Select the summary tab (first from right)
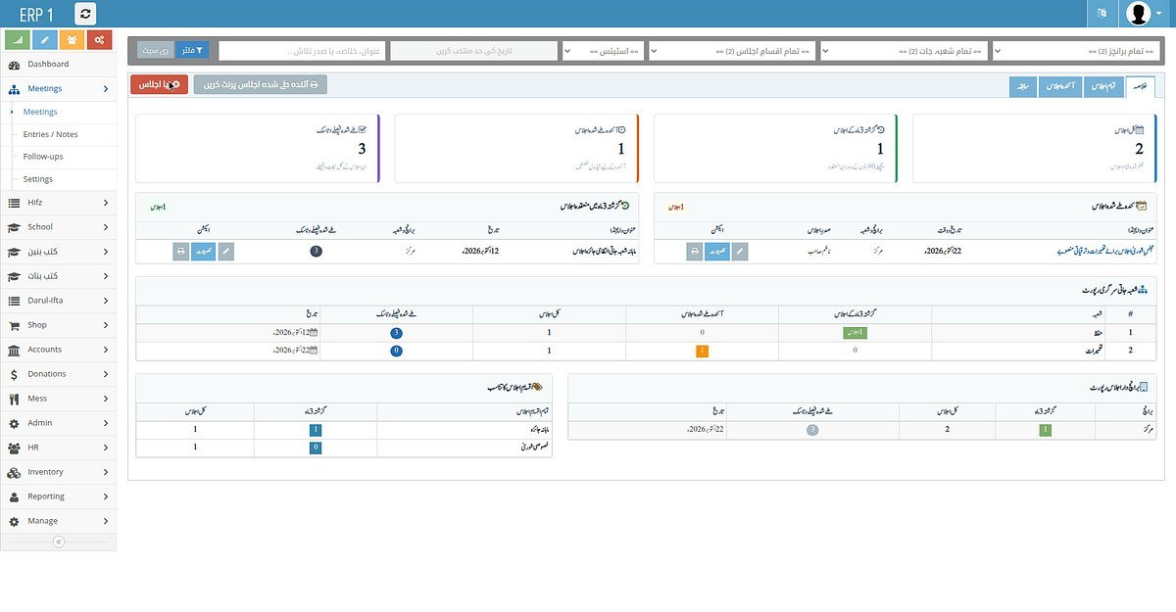 [1141, 86]
